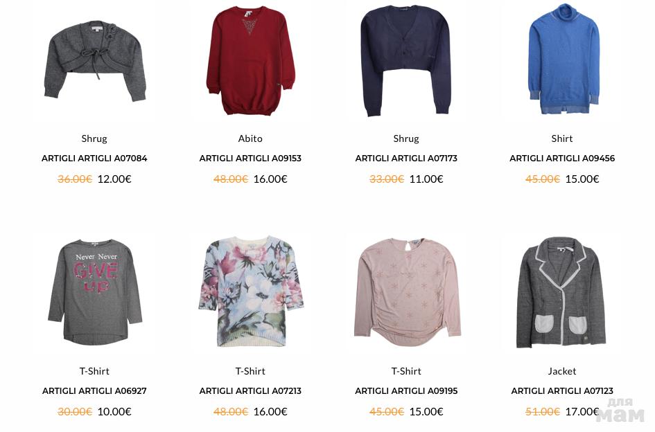The height and width of the screenshot is (432, 655).
Task: Select the blue turtleneck Shirt image
Action: (x=564, y=60)
